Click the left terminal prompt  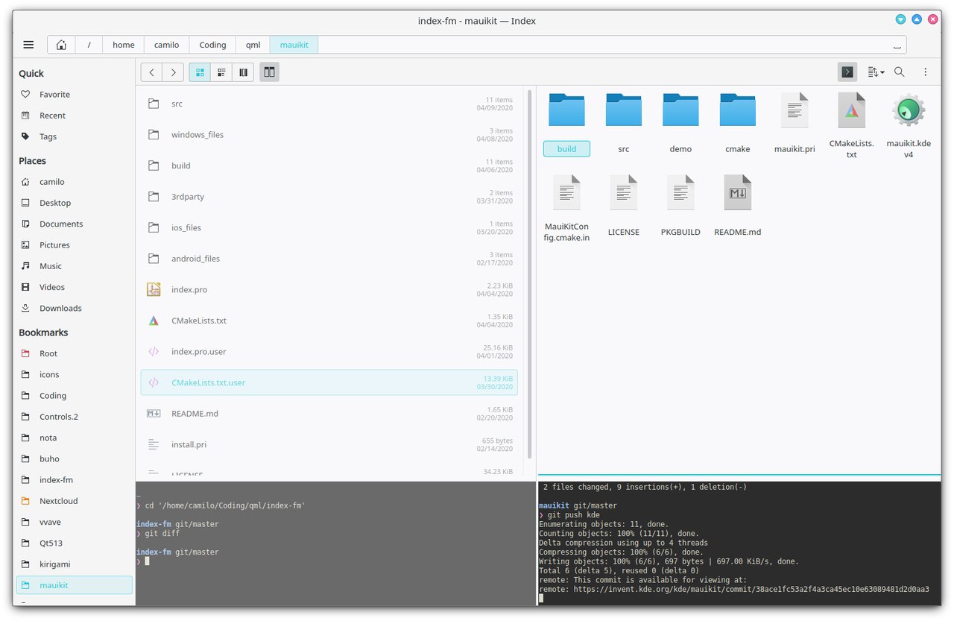click(142, 561)
